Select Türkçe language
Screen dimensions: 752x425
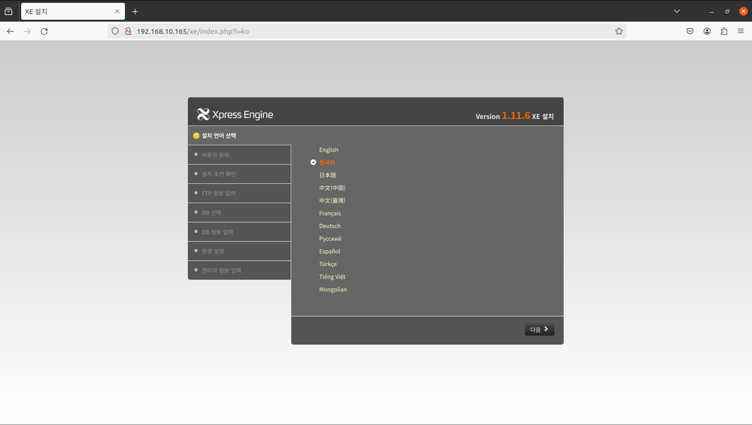328,264
